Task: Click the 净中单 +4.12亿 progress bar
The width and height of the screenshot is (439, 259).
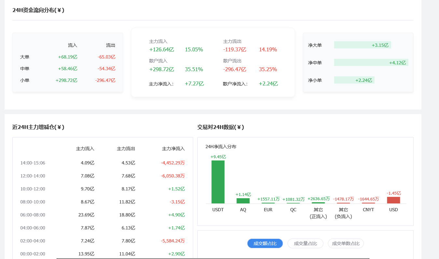Action: click(371, 62)
